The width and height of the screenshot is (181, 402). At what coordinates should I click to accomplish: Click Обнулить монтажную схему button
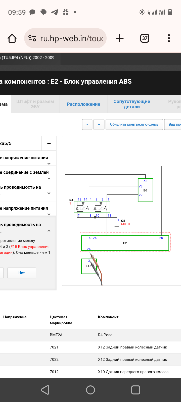click(x=134, y=124)
